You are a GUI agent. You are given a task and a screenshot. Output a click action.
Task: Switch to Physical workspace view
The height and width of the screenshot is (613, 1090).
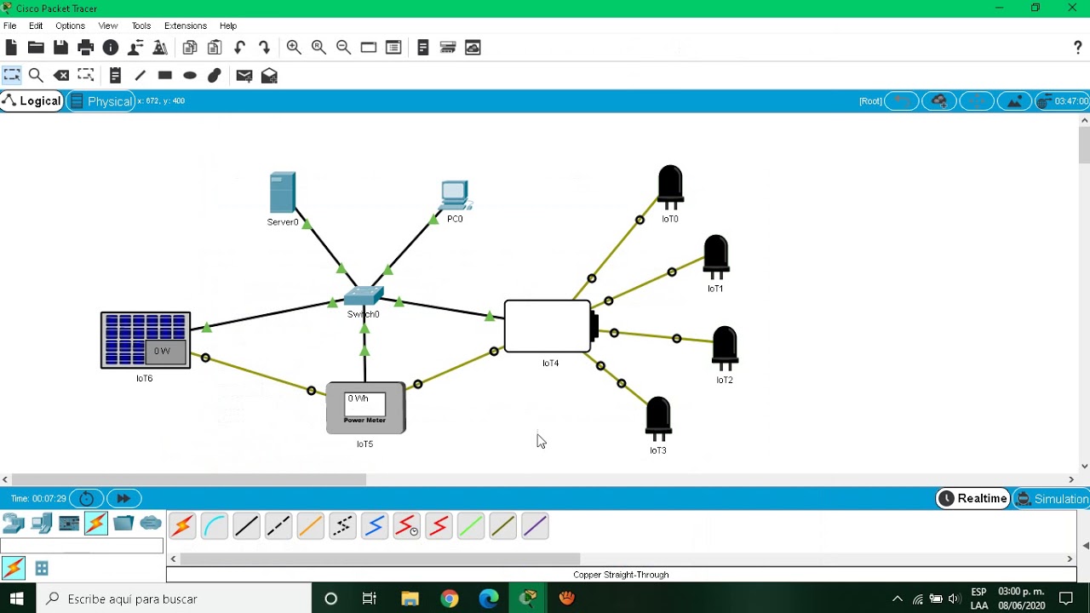[101, 101]
